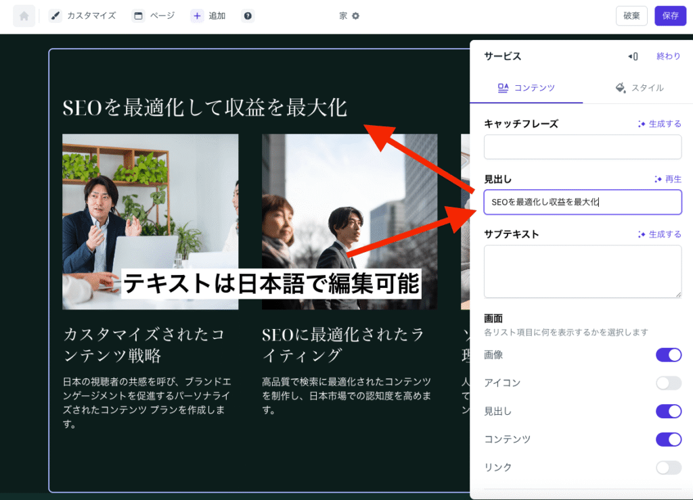
Task: Generate サブテキスト with 生成する
Action: 659,234
